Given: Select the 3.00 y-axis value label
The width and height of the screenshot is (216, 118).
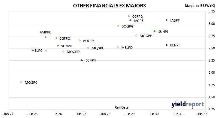Looking at the screenshot, I should click(x=212, y=24).
